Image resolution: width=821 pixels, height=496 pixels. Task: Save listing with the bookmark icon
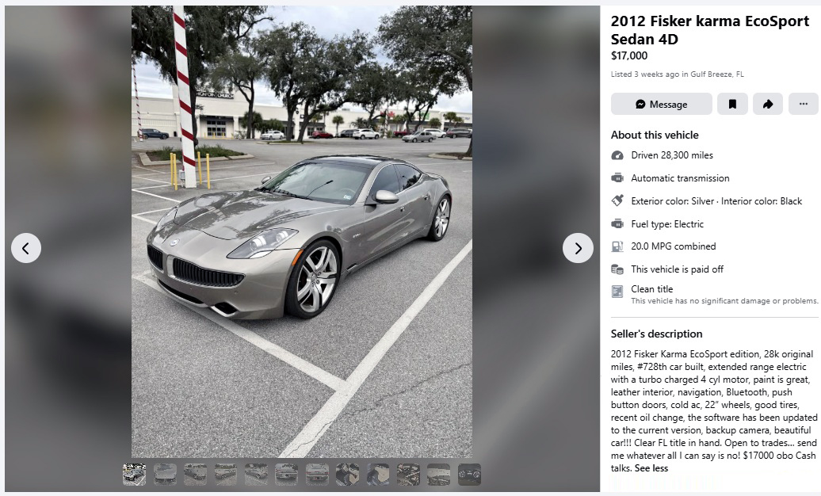click(x=732, y=105)
